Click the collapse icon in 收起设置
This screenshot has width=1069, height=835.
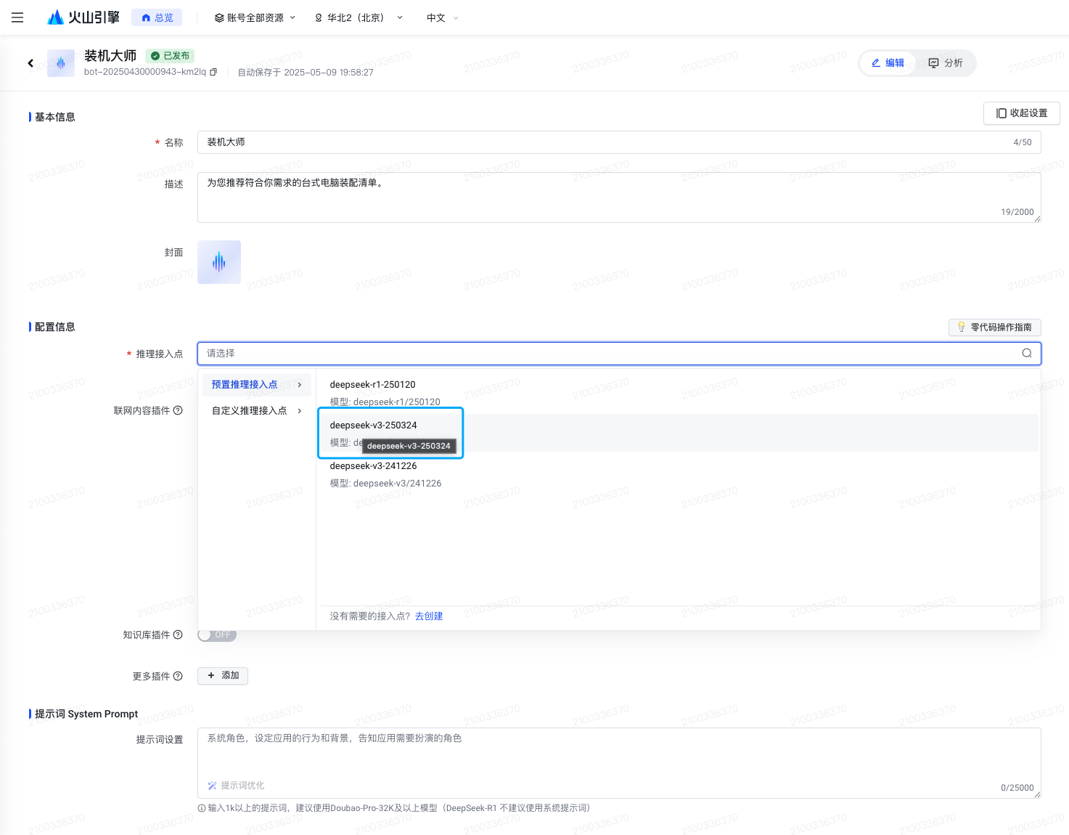click(x=1002, y=113)
